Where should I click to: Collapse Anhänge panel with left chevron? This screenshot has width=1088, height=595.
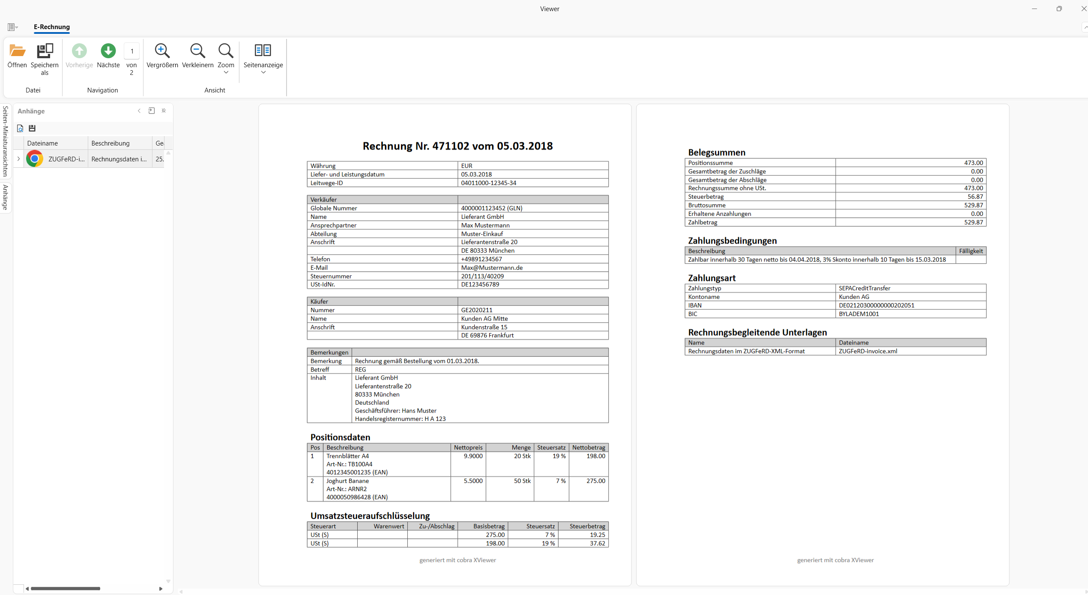click(x=139, y=111)
